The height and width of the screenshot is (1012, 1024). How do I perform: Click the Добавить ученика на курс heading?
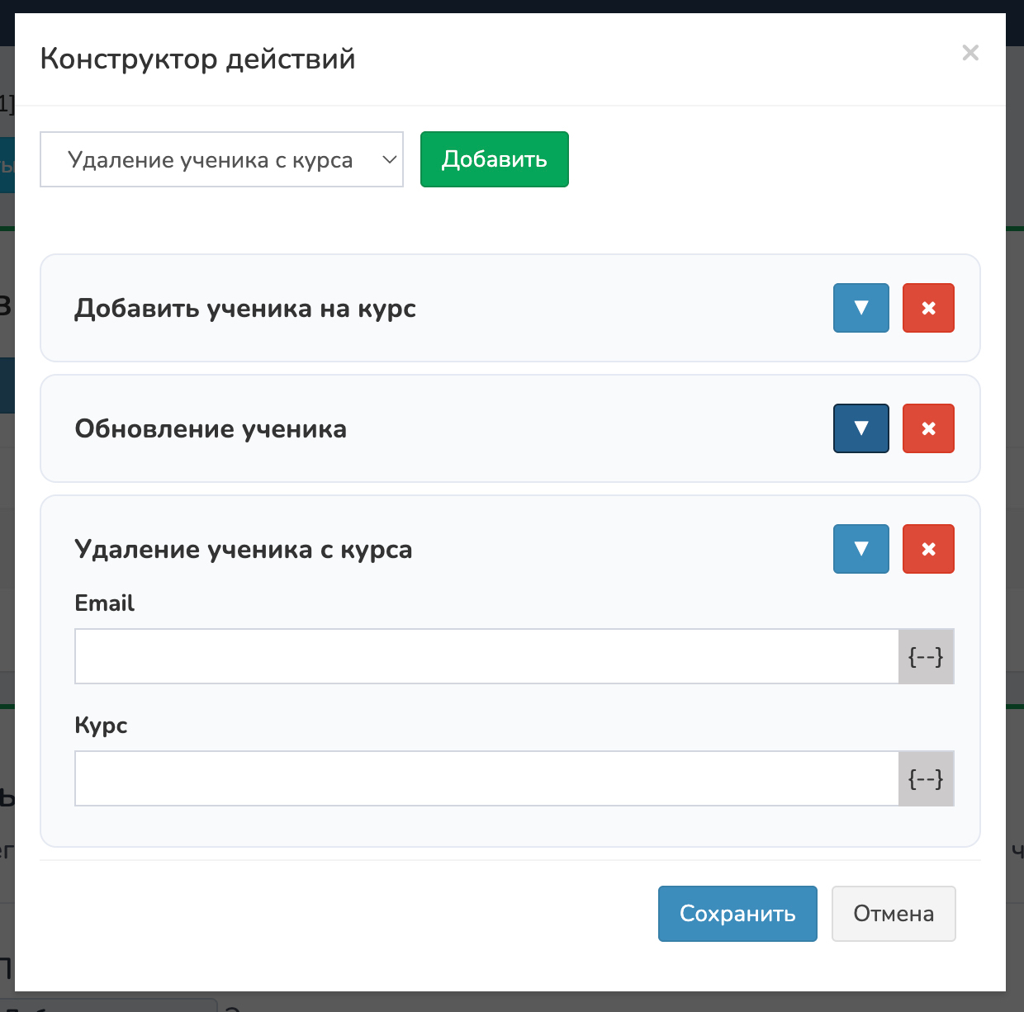[x=245, y=309]
